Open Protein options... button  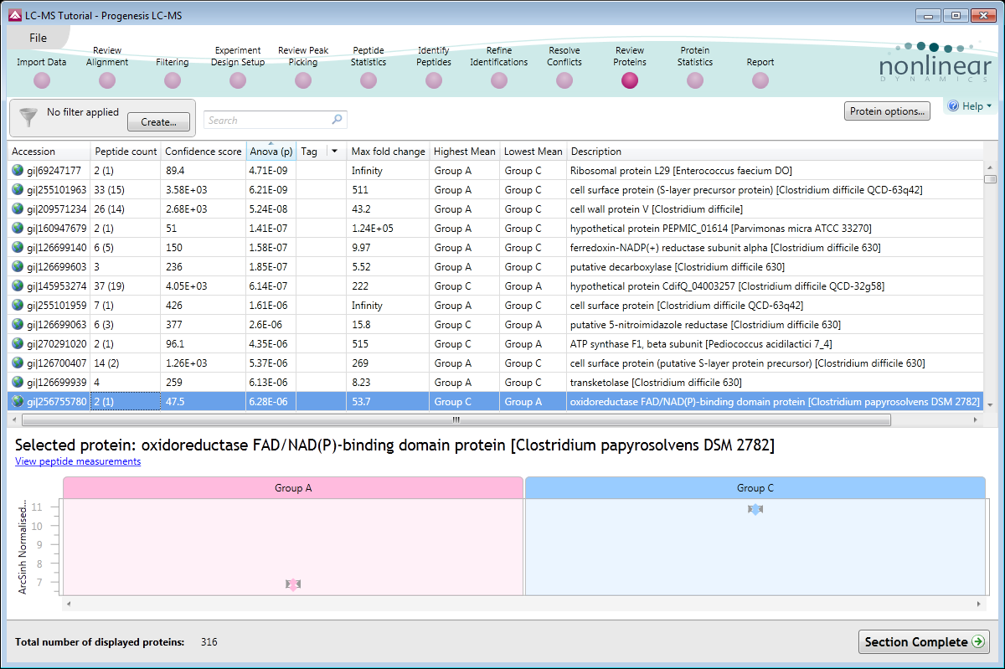tap(887, 111)
